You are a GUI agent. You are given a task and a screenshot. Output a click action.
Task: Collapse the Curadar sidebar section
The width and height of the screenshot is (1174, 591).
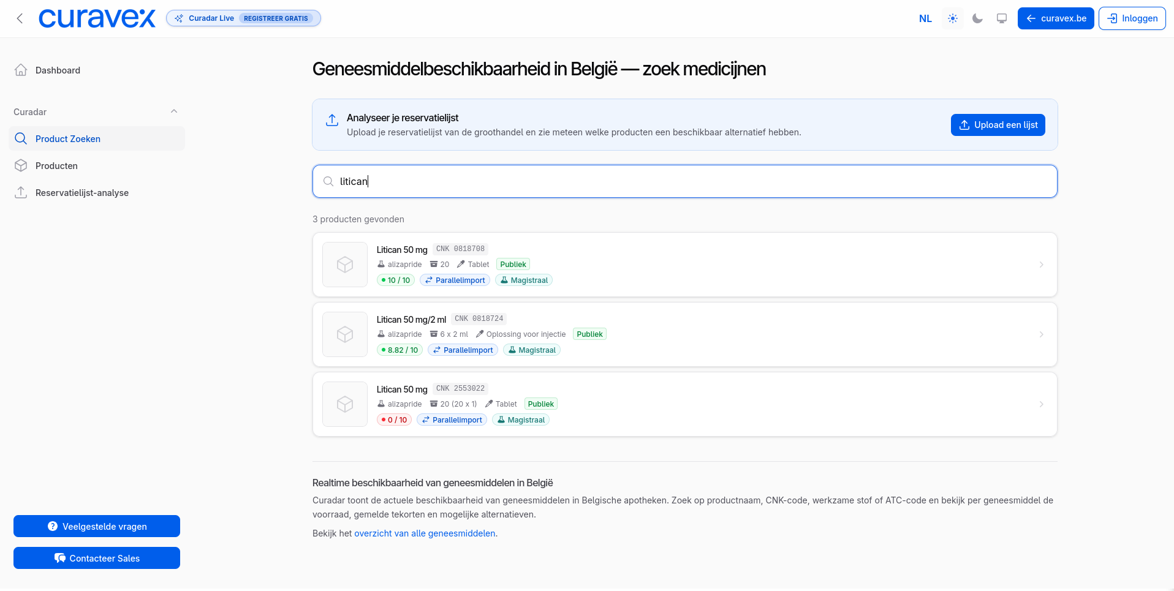(x=174, y=111)
